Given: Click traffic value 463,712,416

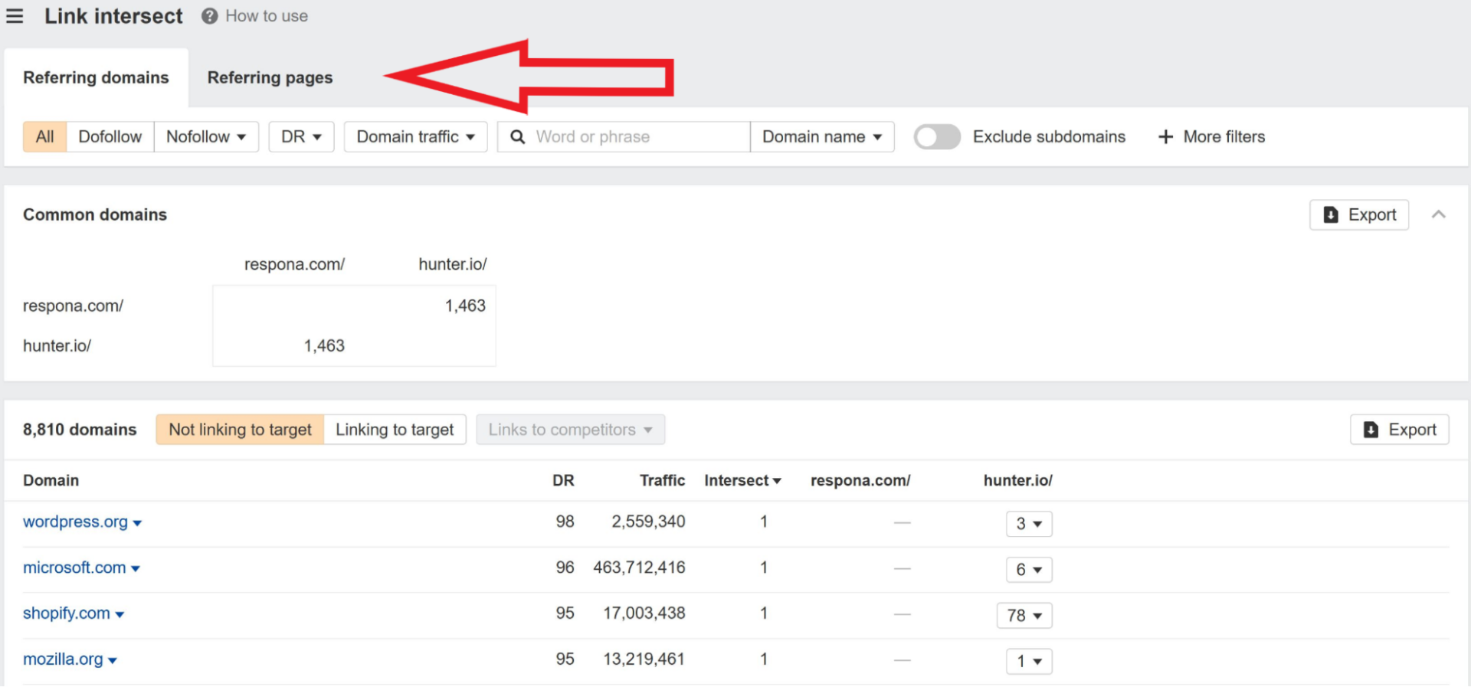Looking at the screenshot, I should 639,568.
